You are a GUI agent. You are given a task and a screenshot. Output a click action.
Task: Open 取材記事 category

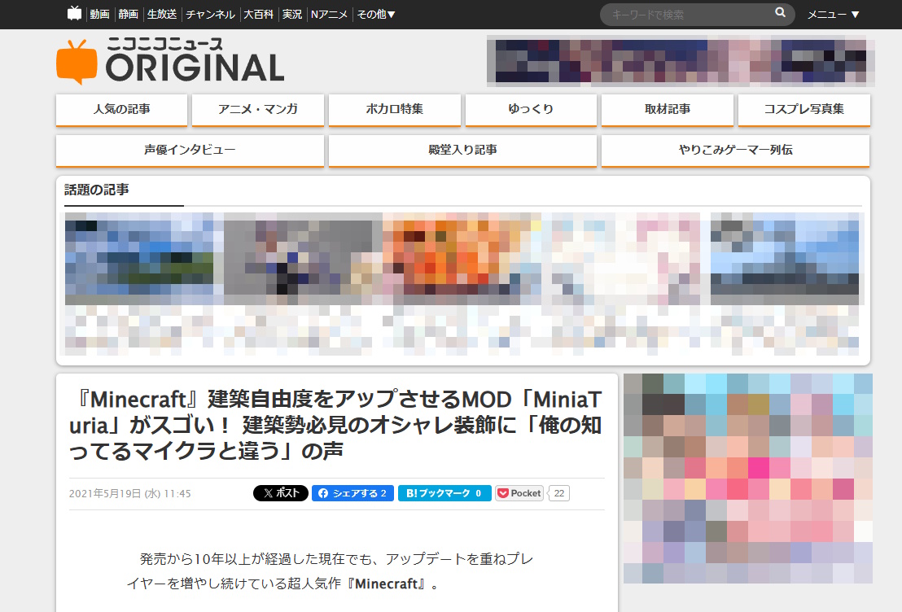pyautogui.click(x=668, y=109)
